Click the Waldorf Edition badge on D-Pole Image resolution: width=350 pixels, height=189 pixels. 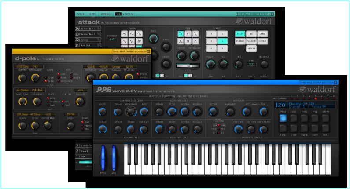[131, 51]
